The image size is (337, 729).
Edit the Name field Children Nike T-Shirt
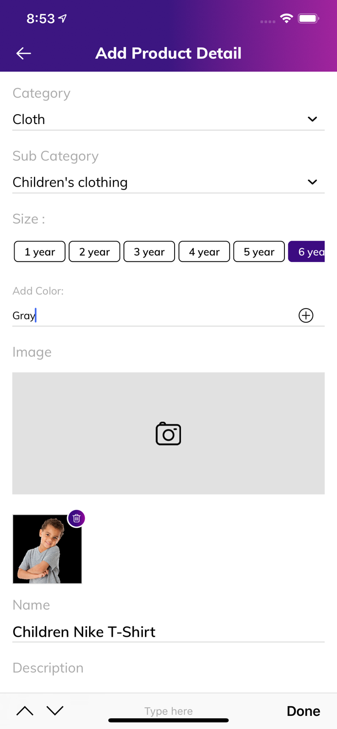point(168,632)
